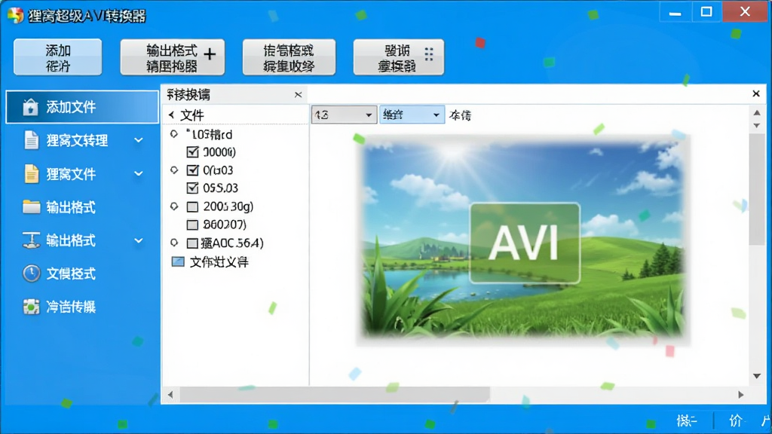The height and width of the screenshot is (434, 772).
Task: Uncheck the 055.03 checkbox
Action: (192, 188)
